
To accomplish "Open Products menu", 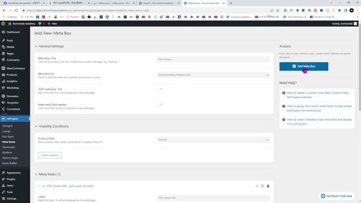I will click(x=12, y=75).
